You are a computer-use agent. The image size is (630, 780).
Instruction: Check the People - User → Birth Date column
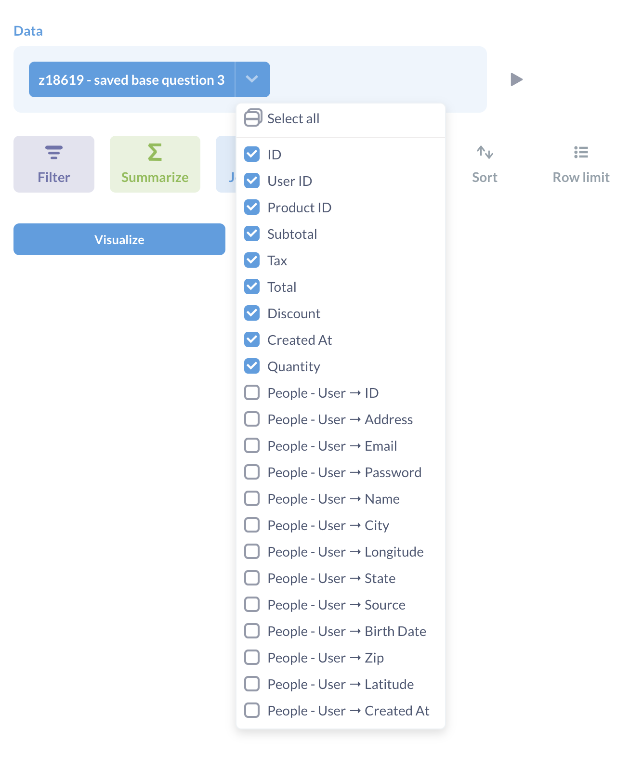tap(252, 631)
